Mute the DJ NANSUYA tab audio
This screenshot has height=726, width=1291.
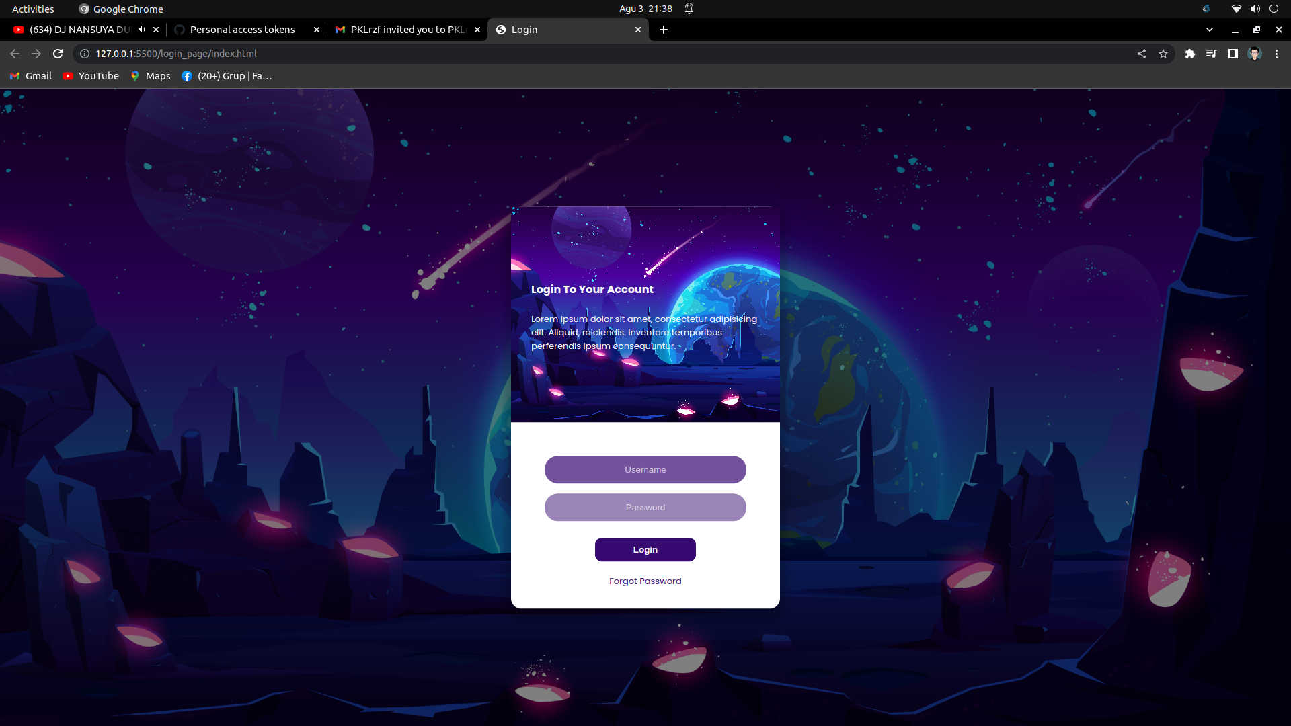click(141, 30)
